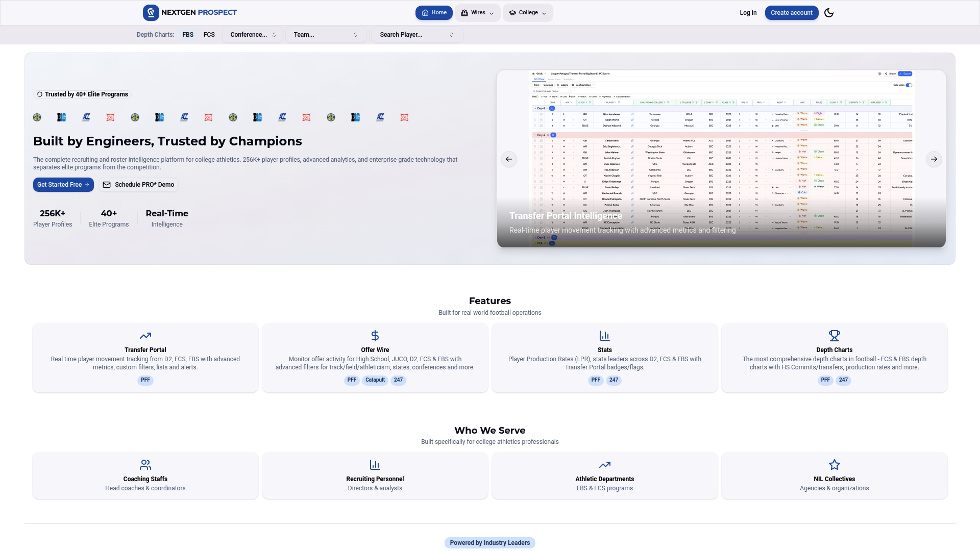The height and width of the screenshot is (551, 980).
Task: Show previous carousel slide with left arrow
Action: tap(509, 159)
